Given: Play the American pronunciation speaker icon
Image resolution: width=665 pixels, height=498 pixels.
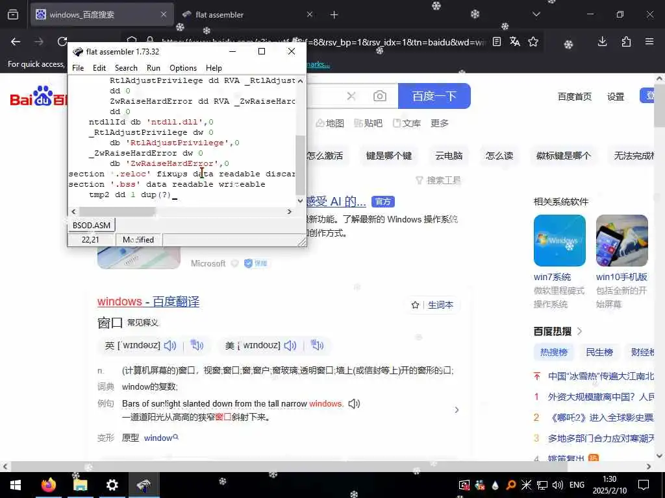Looking at the screenshot, I should (290, 346).
